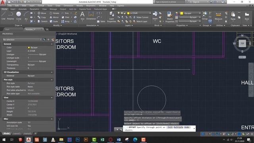Screen dimensions: 254x143
Task: Add a new layout with plus button
Action: click(35, 133)
